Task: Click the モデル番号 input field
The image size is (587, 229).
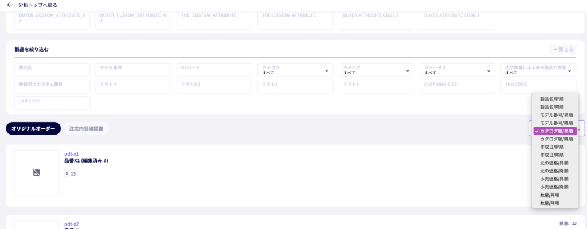Action: (133, 70)
